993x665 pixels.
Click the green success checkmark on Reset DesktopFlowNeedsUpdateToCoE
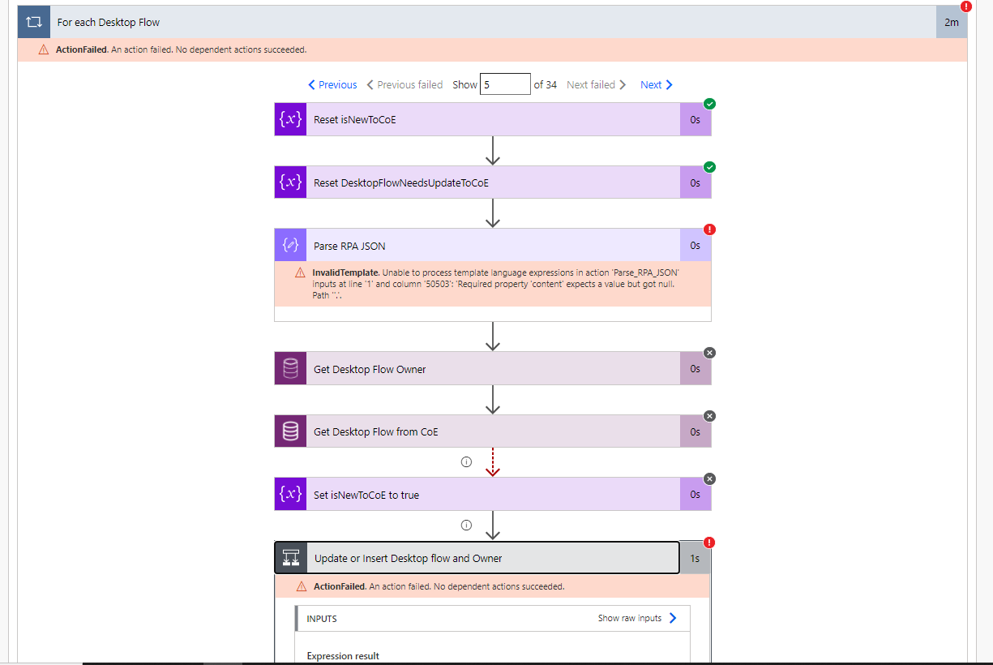pyautogui.click(x=709, y=166)
